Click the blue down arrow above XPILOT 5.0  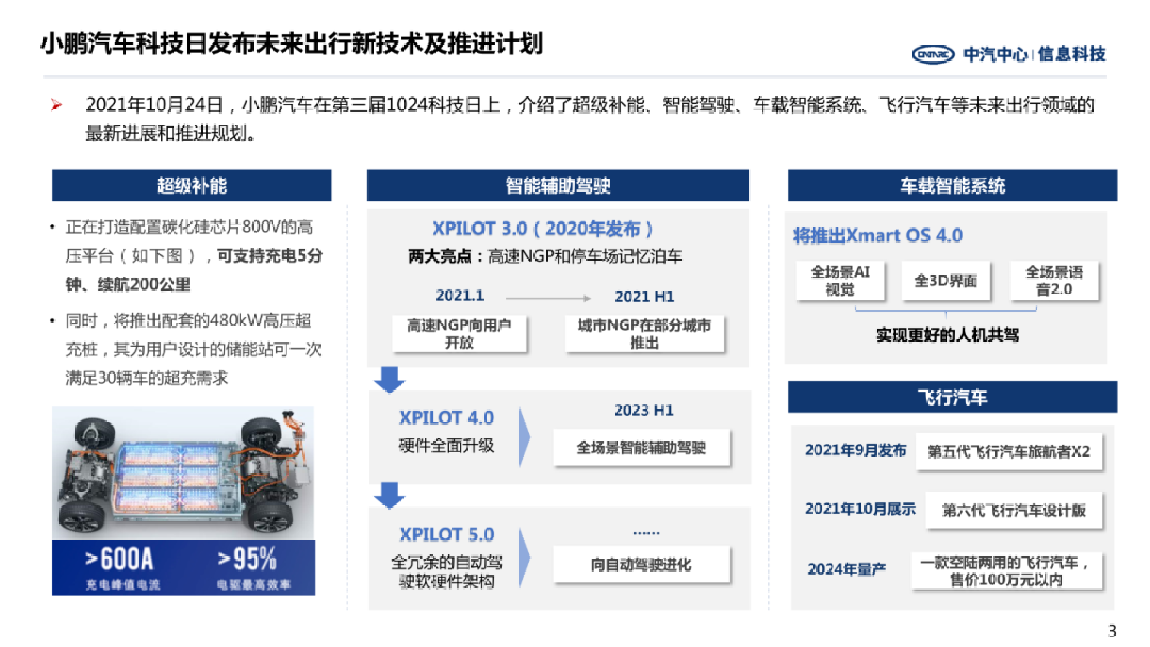pyautogui.click(x=390, y=496)
